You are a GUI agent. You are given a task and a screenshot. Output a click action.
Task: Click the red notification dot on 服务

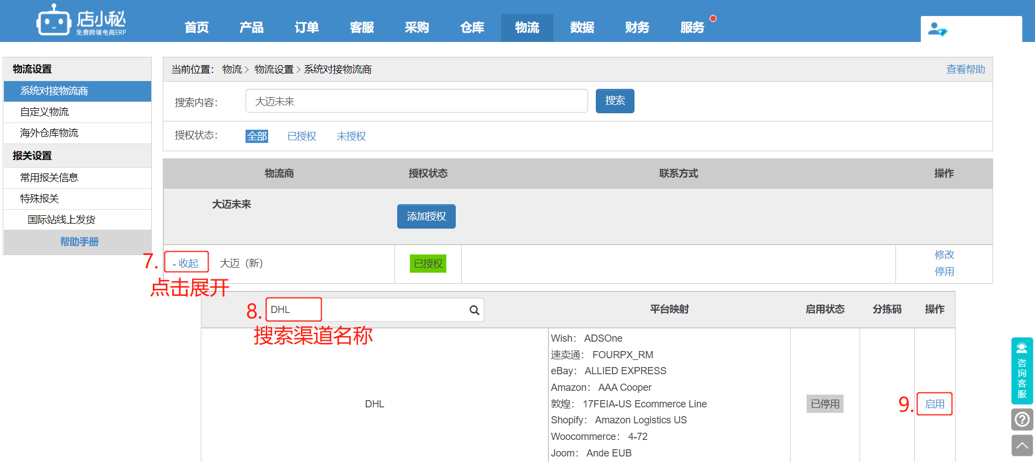(713, 19)
